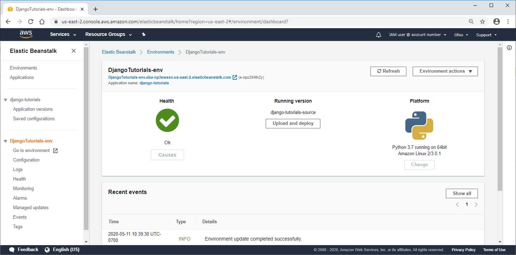The image size is (516, 255).
Task: Open IAM user account dropdown
Action: 418,35
